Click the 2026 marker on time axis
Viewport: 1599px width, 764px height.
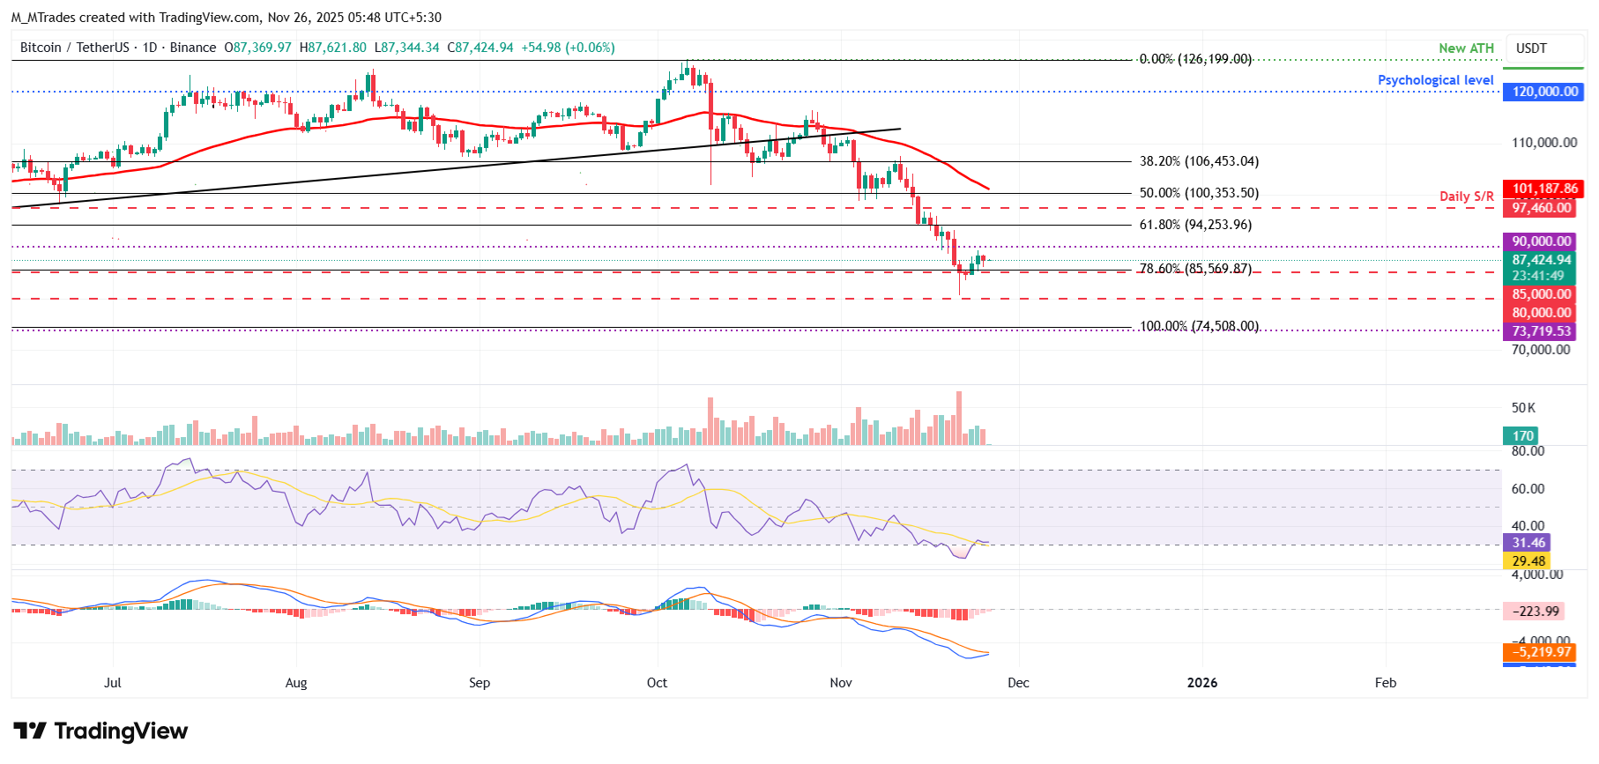tap(1201, 683)
